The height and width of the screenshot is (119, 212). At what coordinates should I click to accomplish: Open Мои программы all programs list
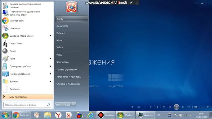27,97
